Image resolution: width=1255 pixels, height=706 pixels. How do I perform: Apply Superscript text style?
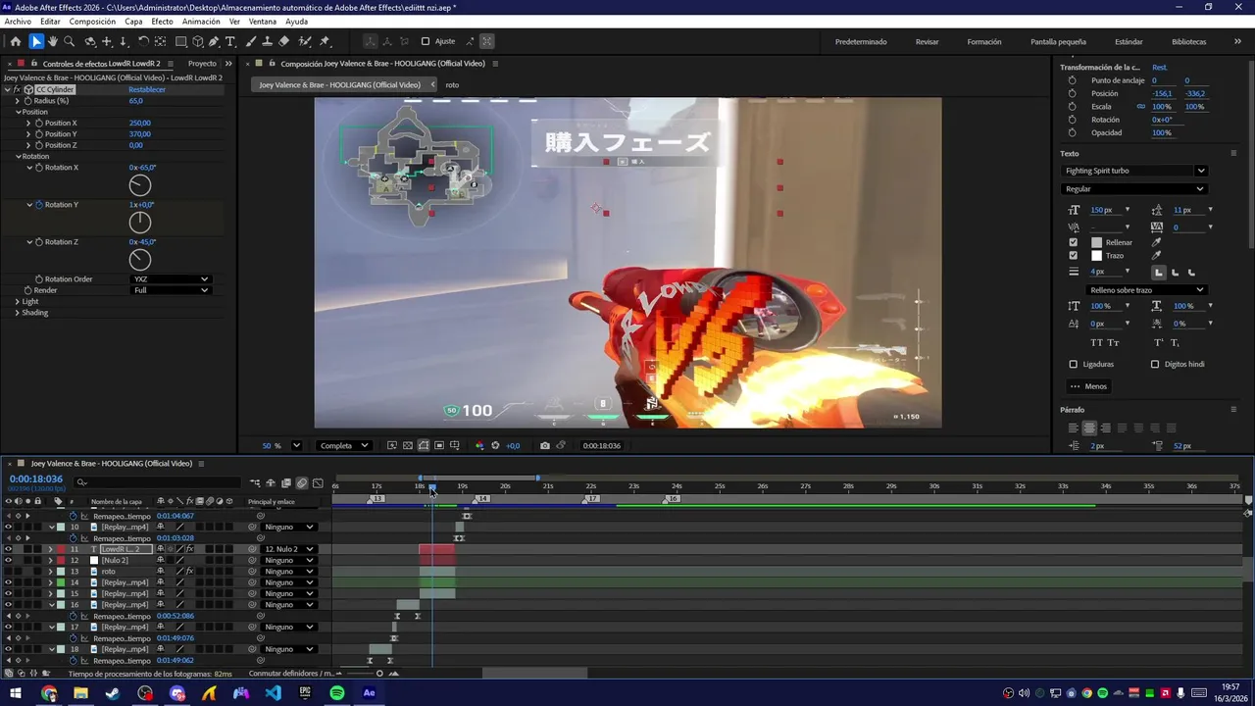[1158, 343]
